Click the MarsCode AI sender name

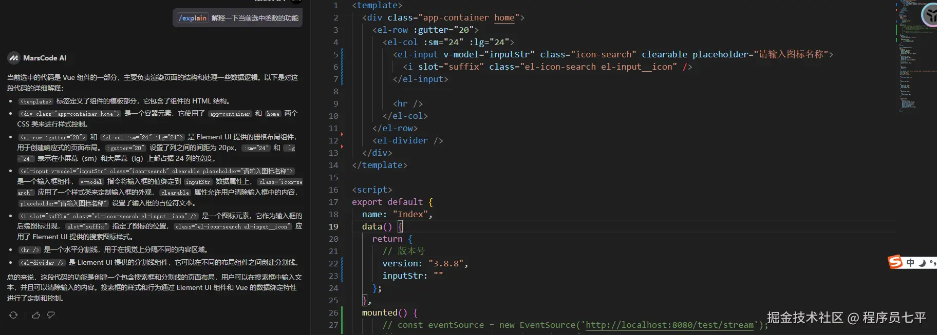(45, 58)
